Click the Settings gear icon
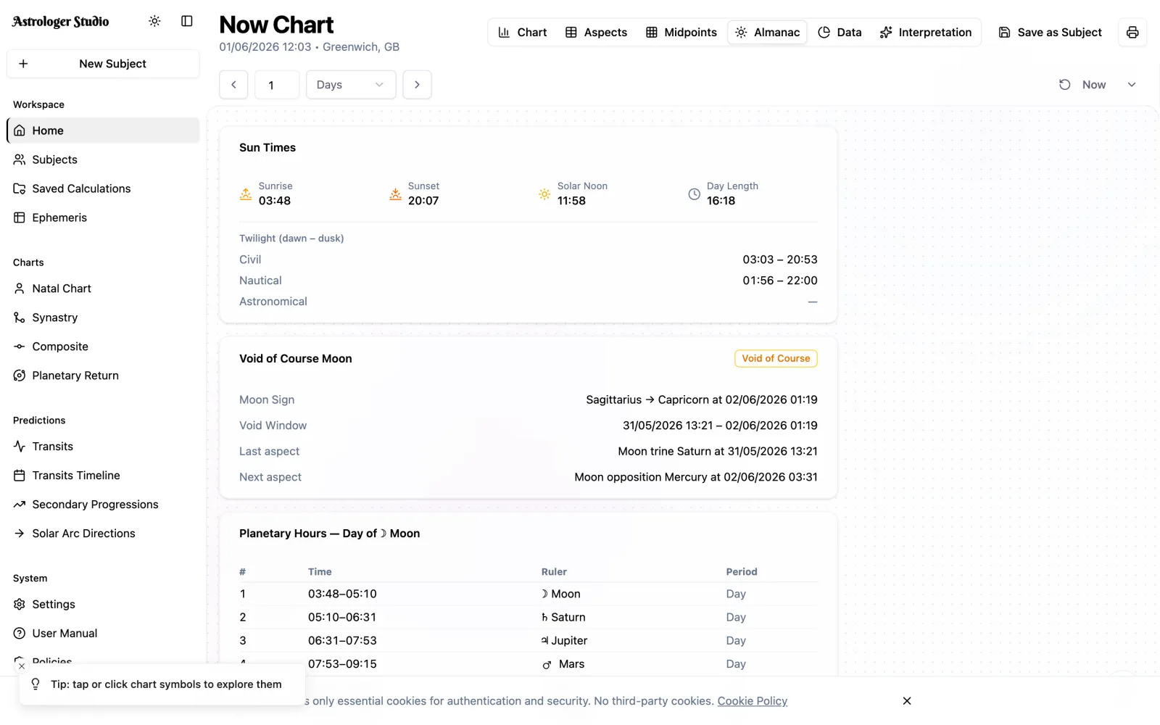 pos(20,605)
